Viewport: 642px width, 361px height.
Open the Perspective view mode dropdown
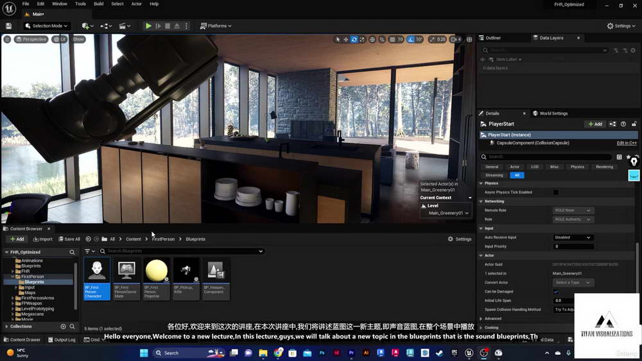(31, 39)
